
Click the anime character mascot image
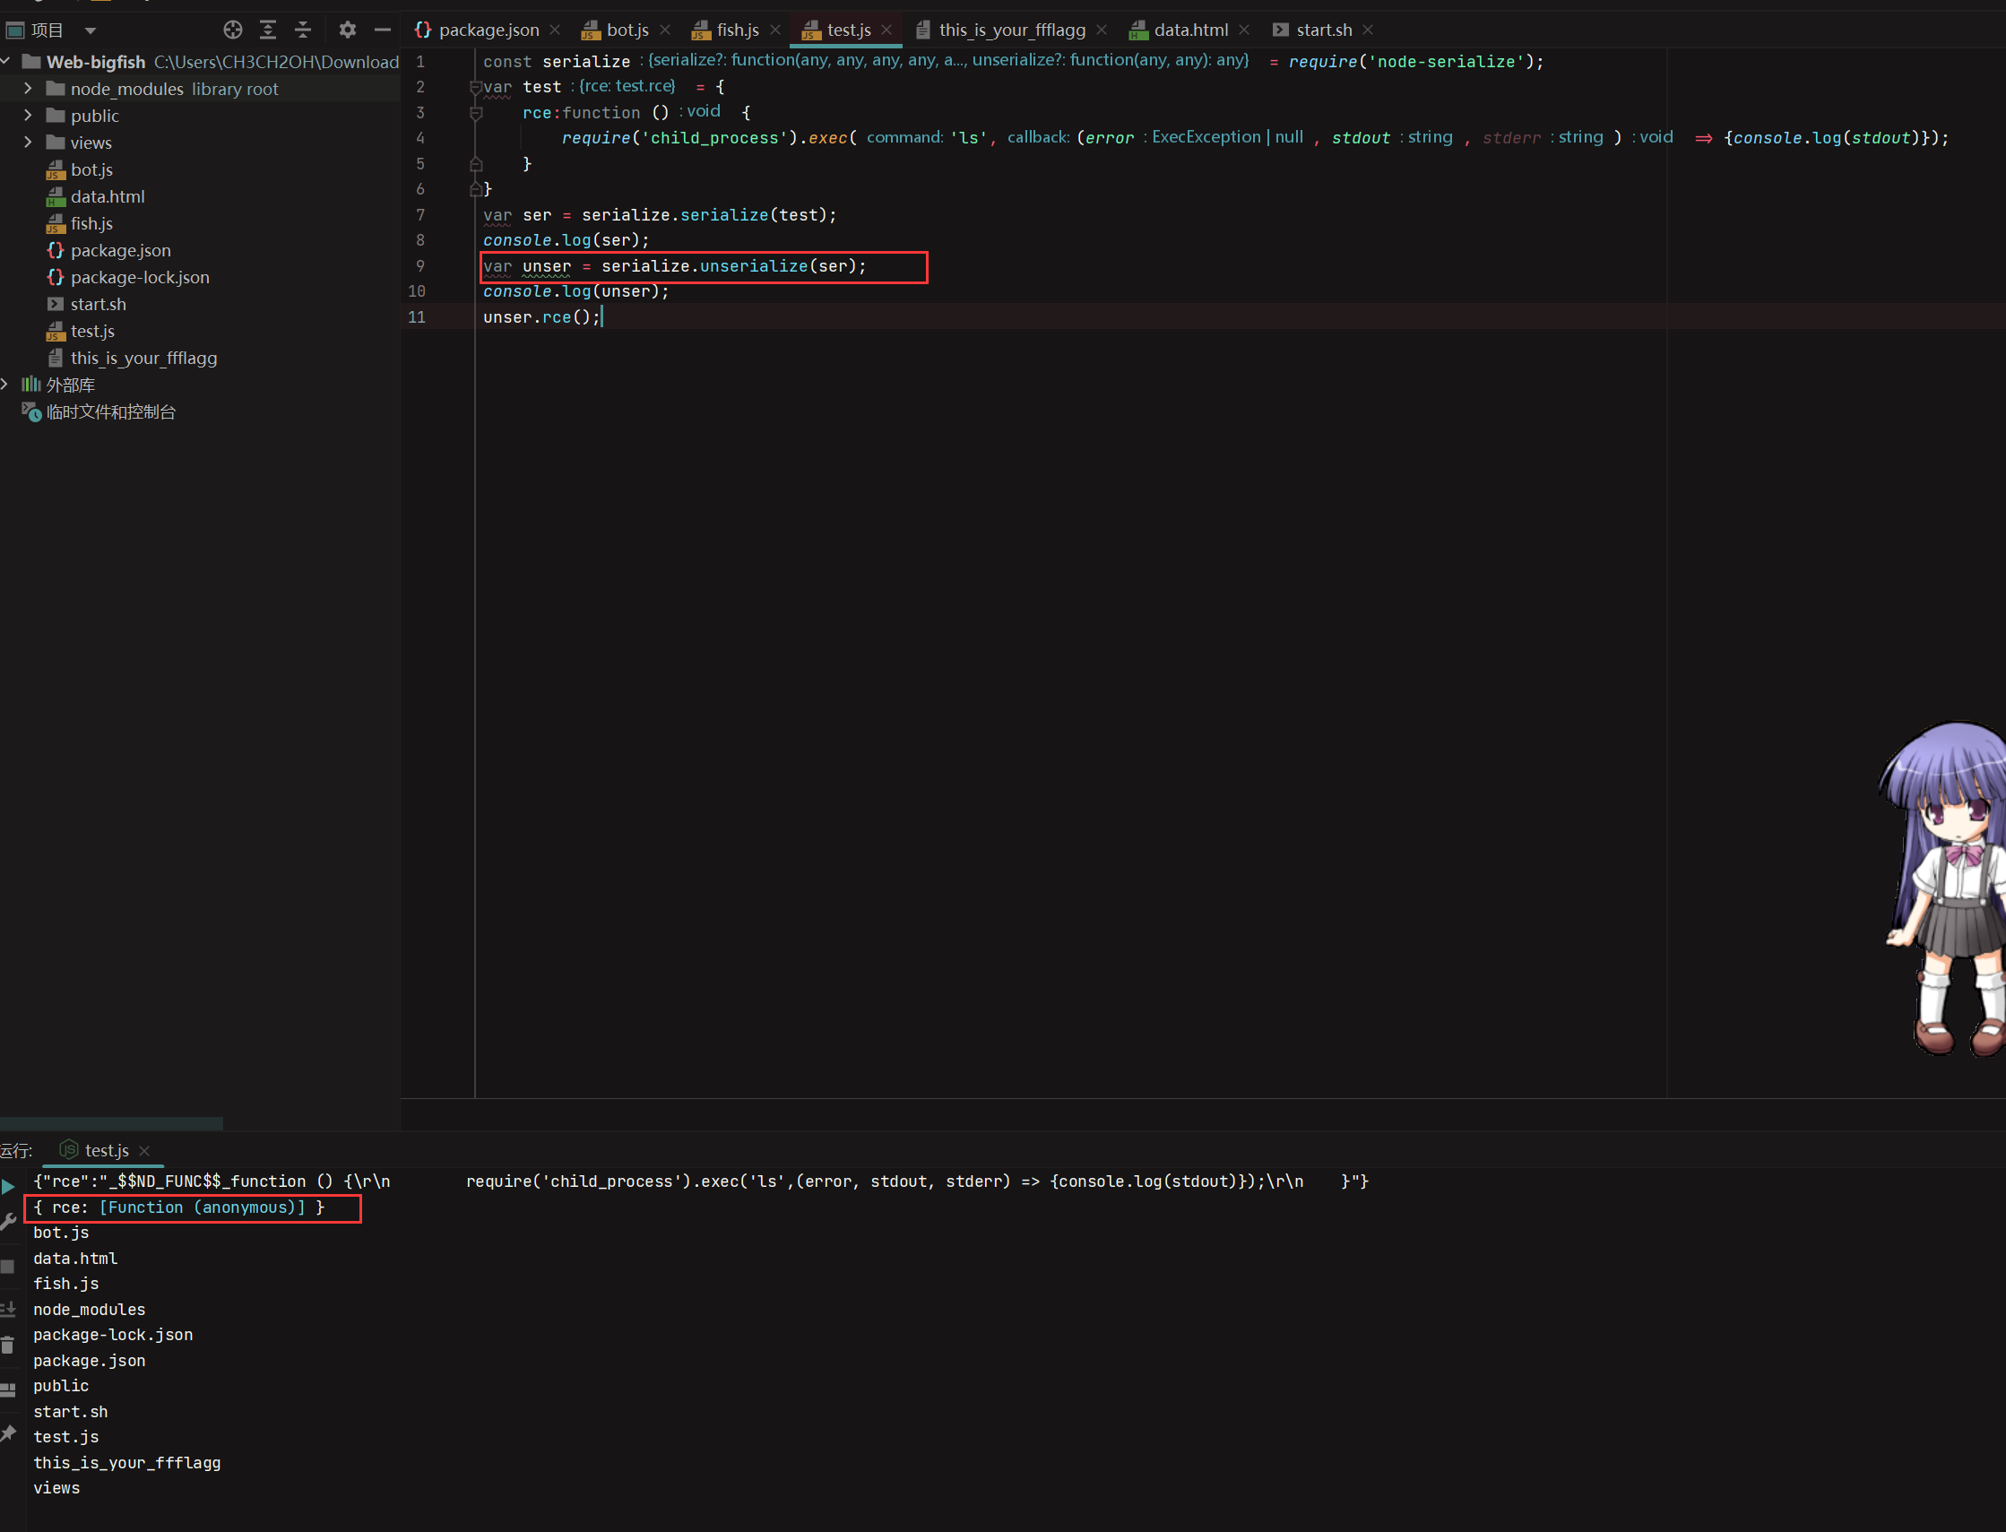pos(1942,889)
